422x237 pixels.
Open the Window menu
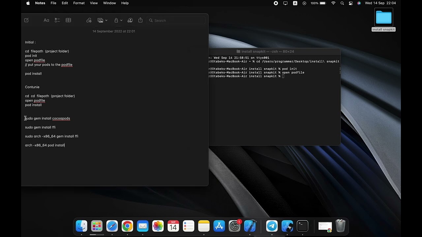pyautogui.click(x=109, y=3)
